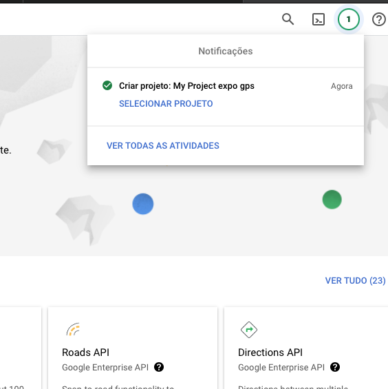This screenshot has width=388, height=389.
Task: Click the Roads API icon
Action: (x=73, y=329)
